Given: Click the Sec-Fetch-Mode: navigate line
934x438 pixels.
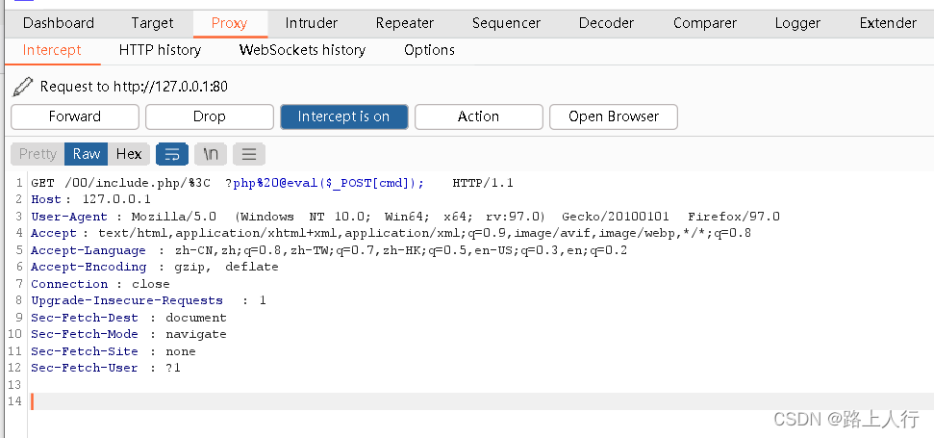Looking at the screenshot, I should pyautogui.click(x=129, y=334).
